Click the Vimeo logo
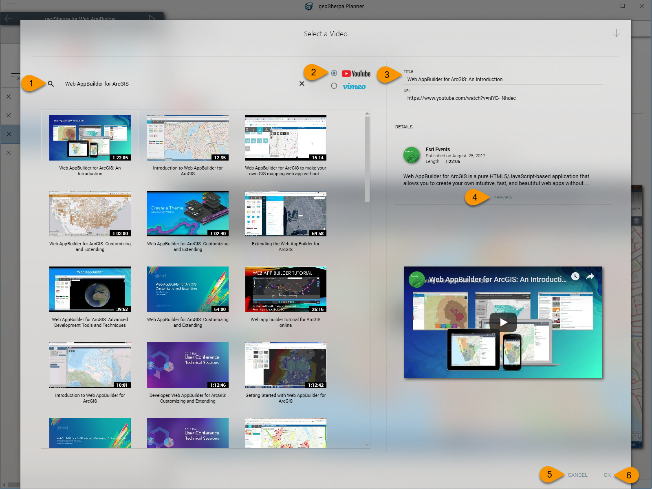 click(354, 86)
